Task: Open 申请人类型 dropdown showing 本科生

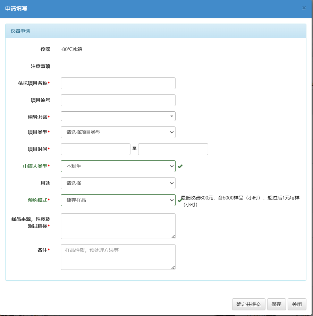Action: tap(118, 166)
